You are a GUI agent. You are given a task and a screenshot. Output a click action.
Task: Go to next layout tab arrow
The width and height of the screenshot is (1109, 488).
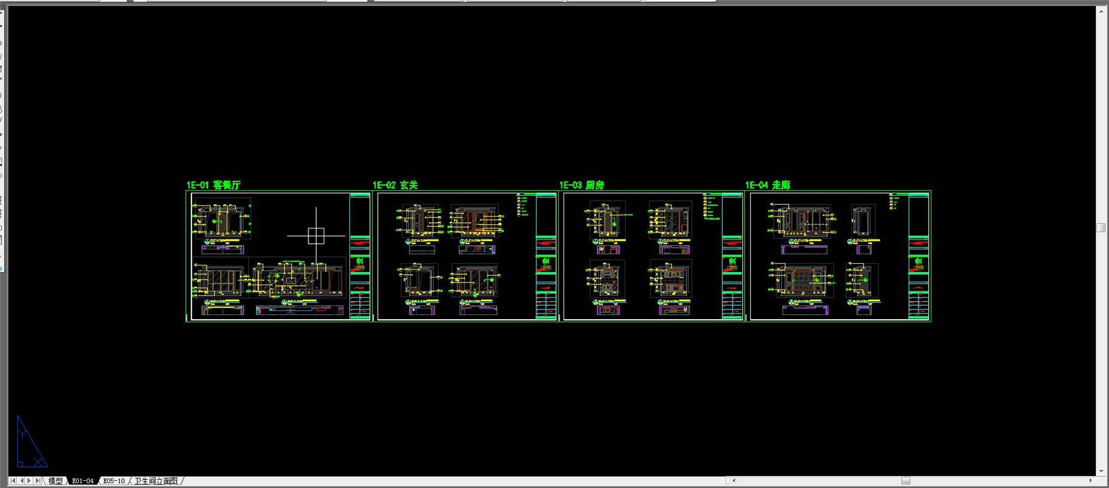29,480
